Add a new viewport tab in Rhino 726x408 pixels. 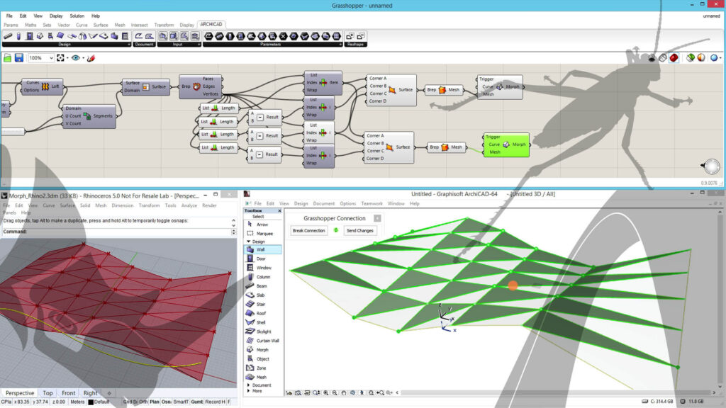pyautogui.click(x=109, y=393)
